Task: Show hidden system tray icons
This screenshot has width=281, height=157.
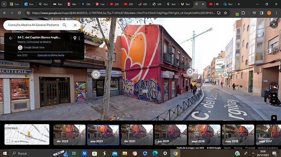Action: (253, 153)
